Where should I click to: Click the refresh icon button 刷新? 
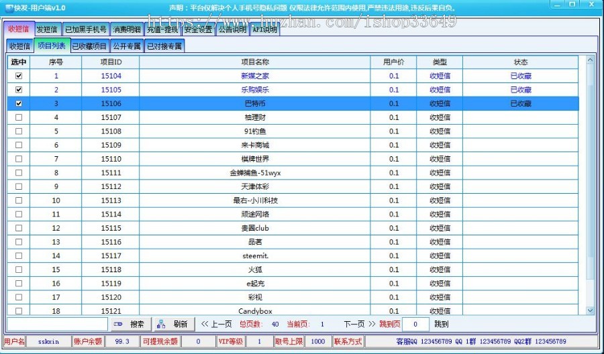pos(174,324)
